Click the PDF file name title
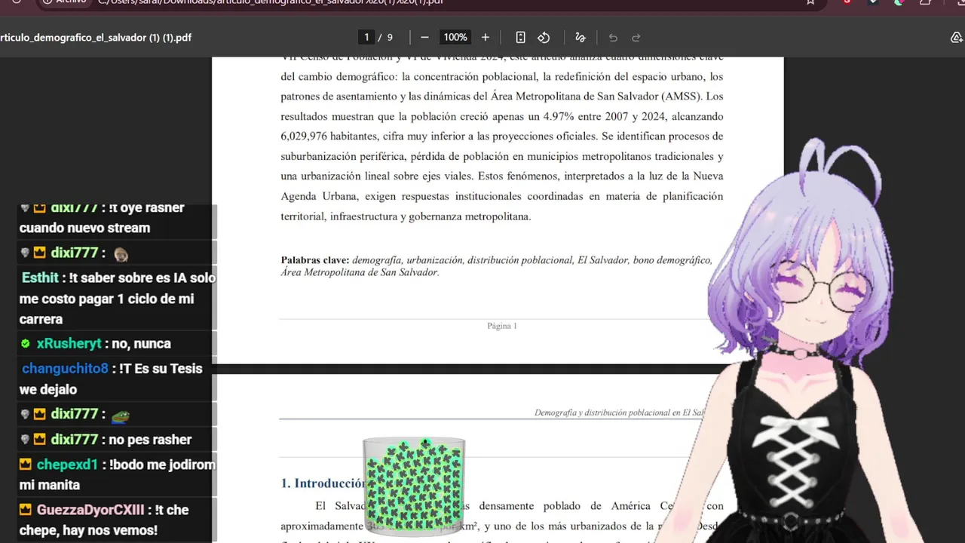The image size is (965, 543). (x=96, y=37)
